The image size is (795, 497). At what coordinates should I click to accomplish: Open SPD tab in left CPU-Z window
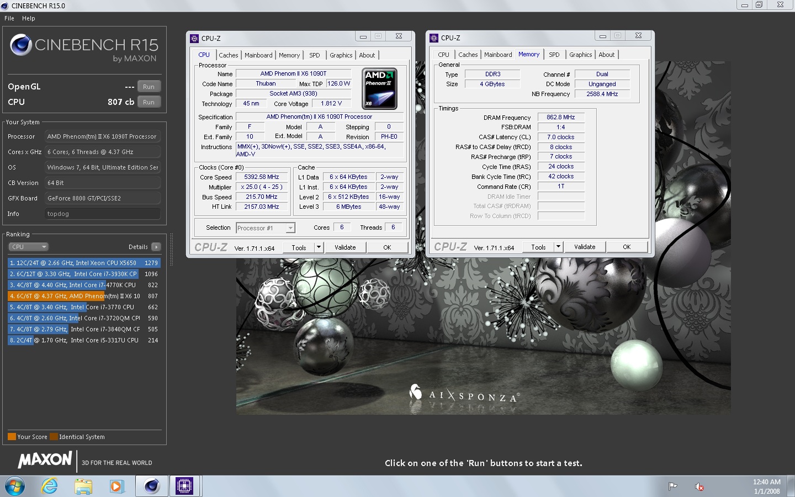pos(315,55)
